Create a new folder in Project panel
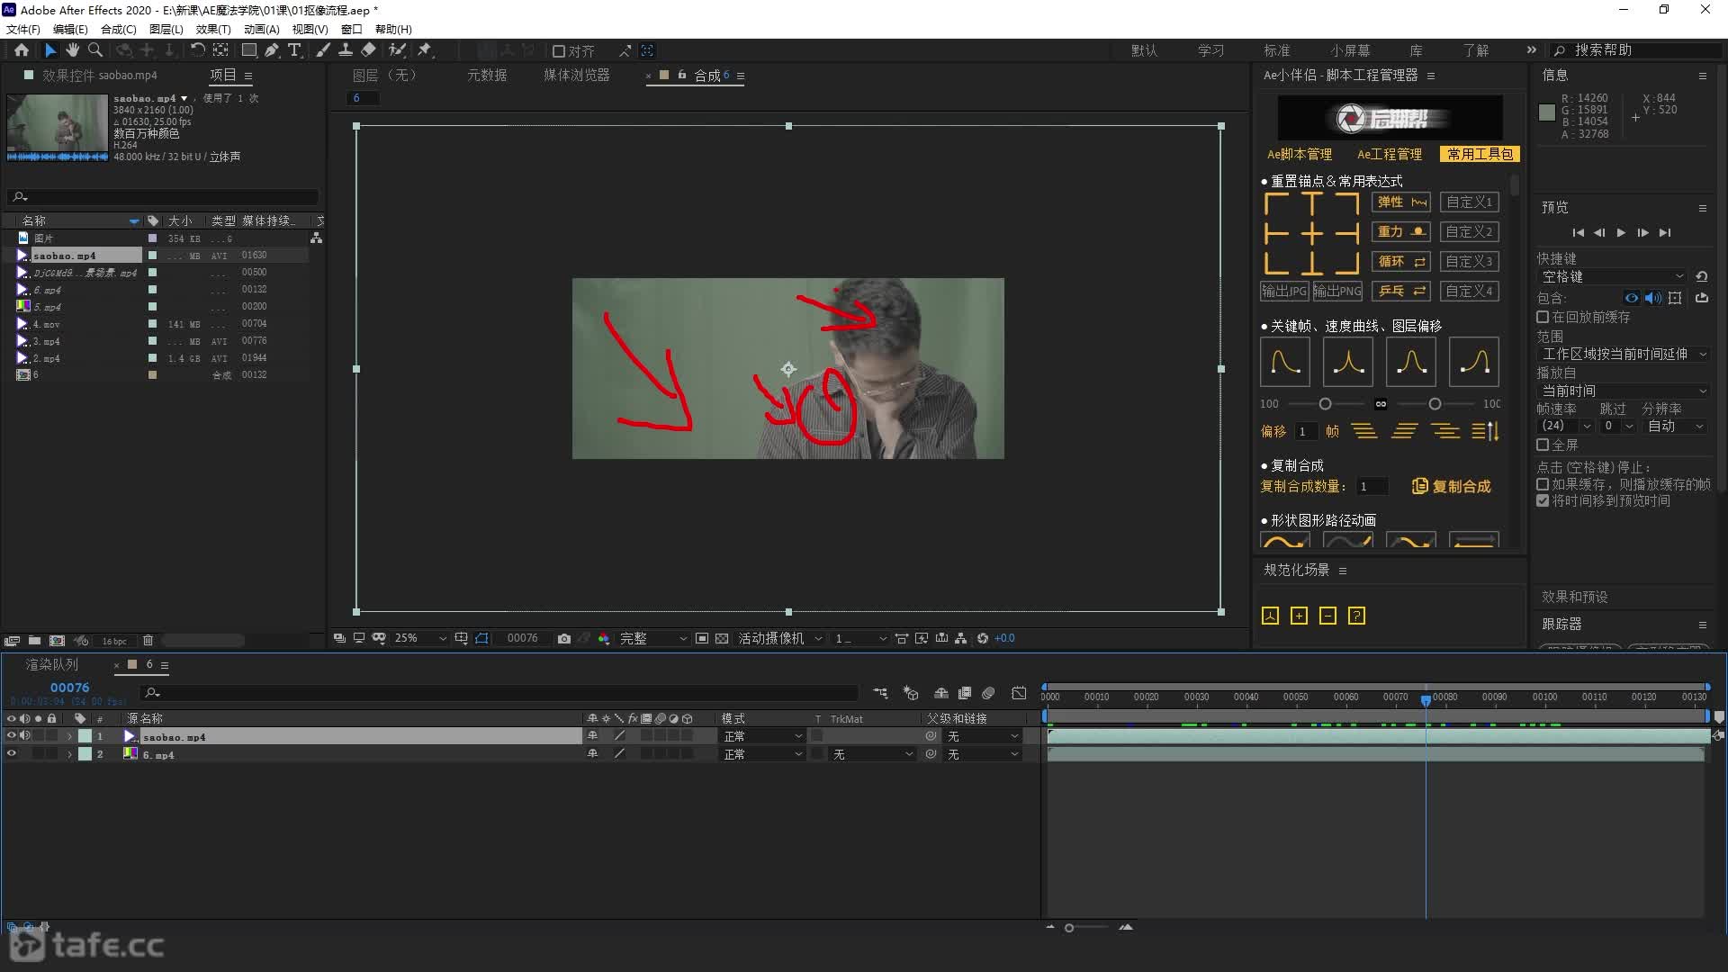The width and height of the screenshot is (1728, 972). click(34, 641)
